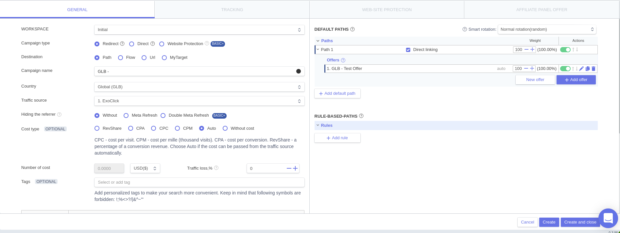Click help icon next to Hiding the referrer
Screen dimensions: 620x233
pyautogui.click(x=59, y=114)
